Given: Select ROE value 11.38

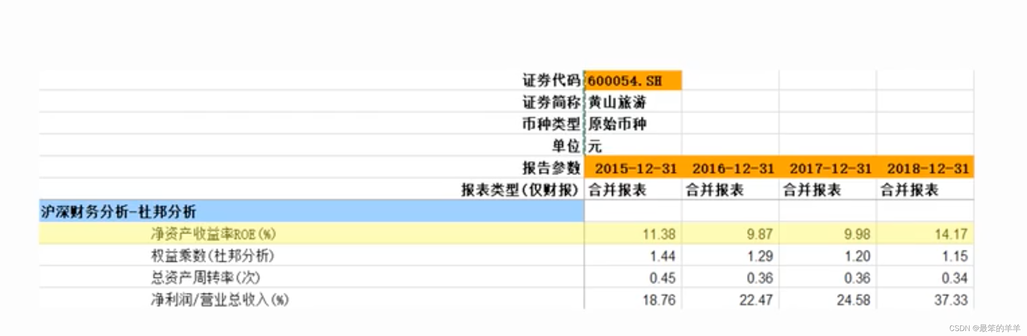Looking at the screenshot, I should pyautogui.click(x=659, y=234).
